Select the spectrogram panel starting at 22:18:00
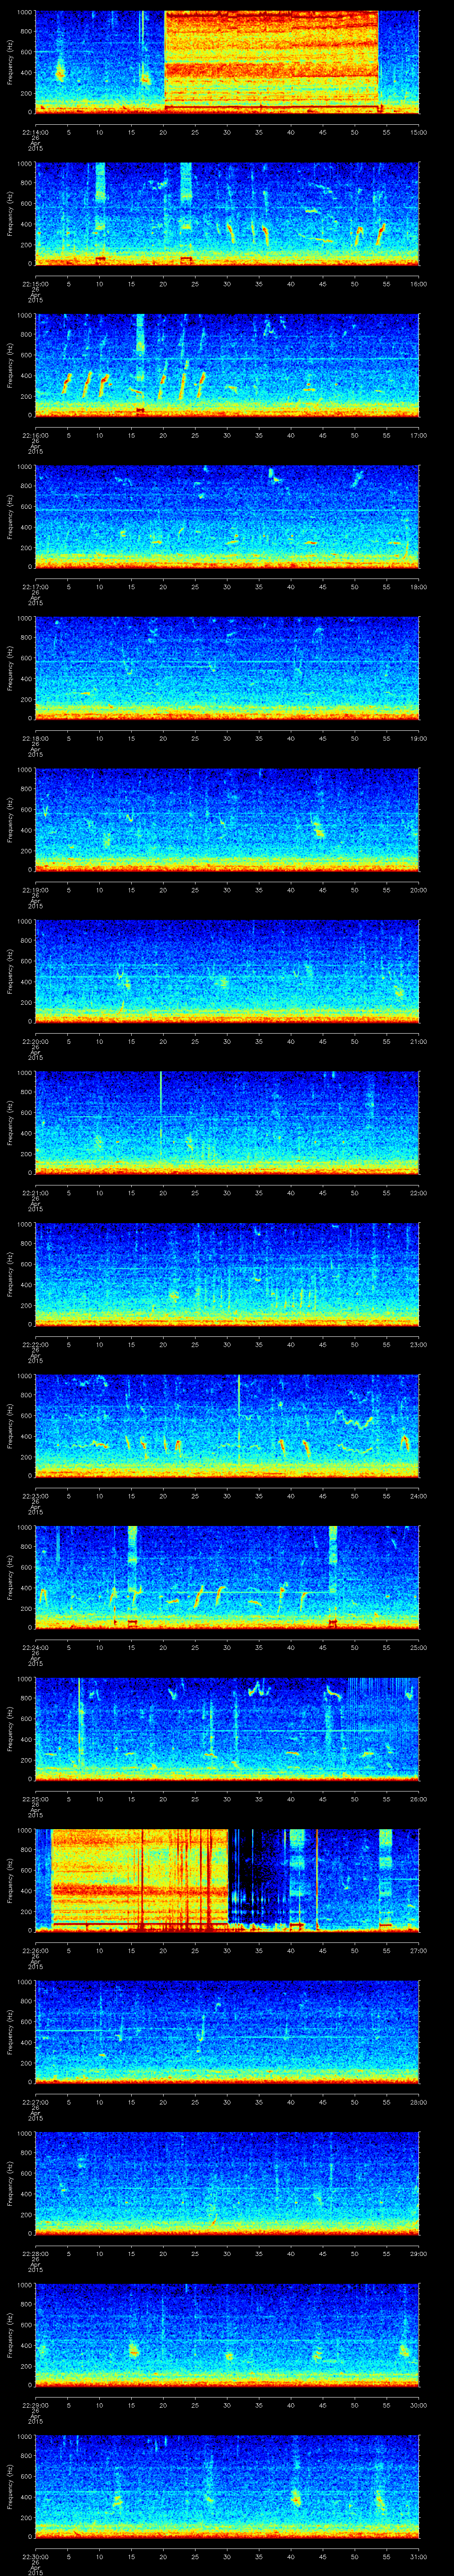454x2576 pixels. (x=227, y=668)
